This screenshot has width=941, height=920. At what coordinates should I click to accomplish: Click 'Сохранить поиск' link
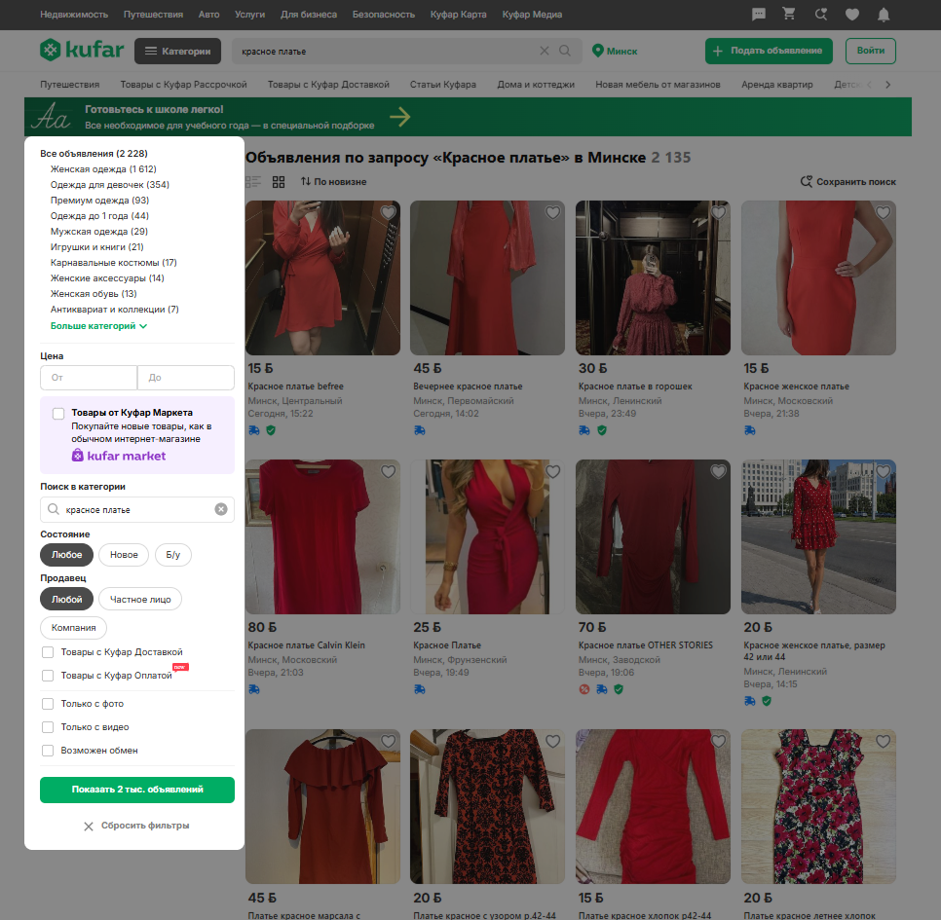pos(848,182)
